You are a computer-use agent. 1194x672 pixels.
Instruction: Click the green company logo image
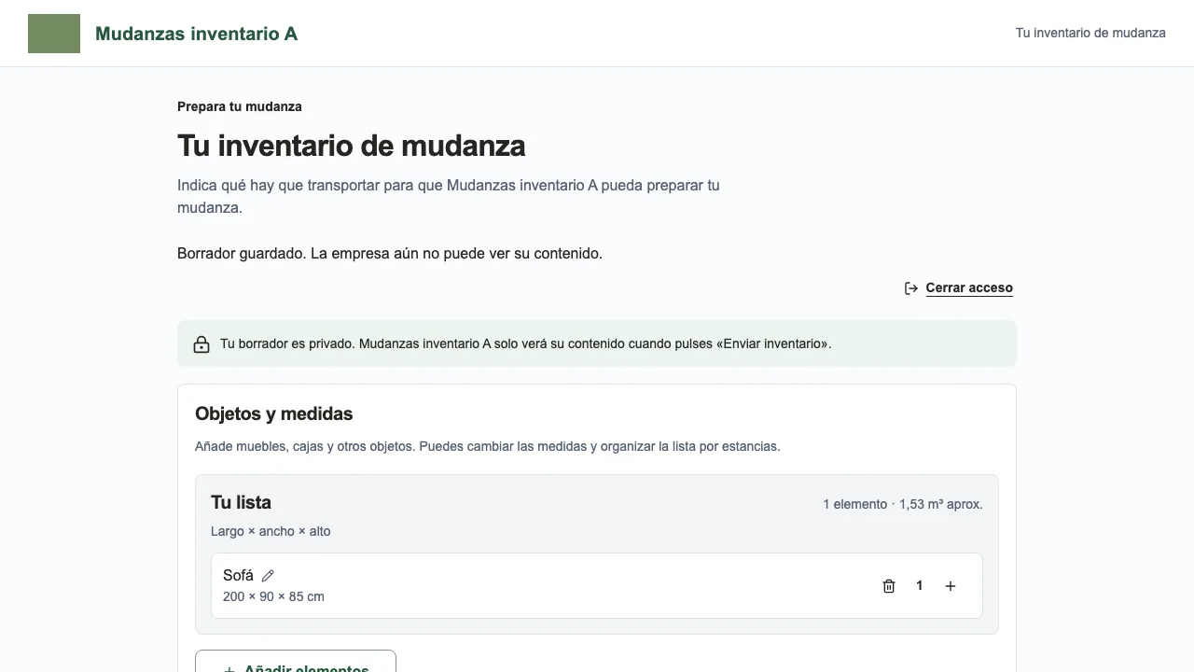tap(54, 34)
